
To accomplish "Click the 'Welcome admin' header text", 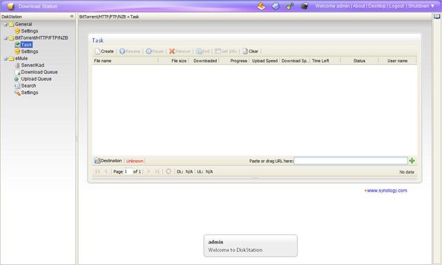I will pos(332,6).
